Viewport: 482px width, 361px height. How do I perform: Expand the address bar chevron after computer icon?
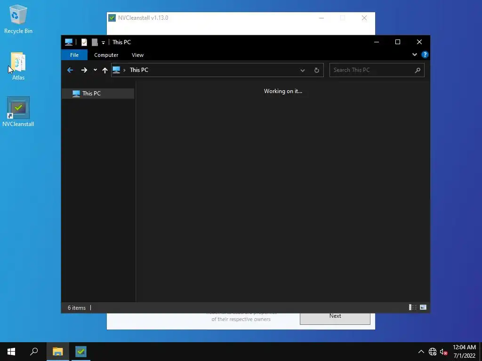(124, 71)
